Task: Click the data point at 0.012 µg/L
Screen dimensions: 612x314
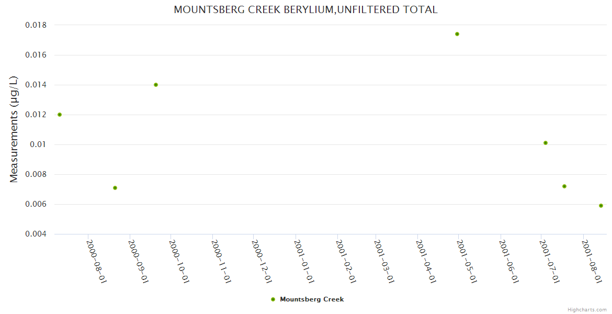Action: pyautogui.click(x=60, y=115)
